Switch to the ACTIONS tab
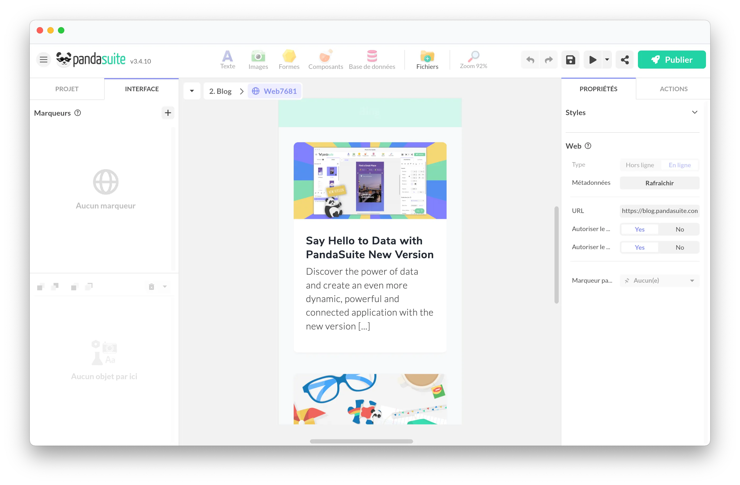 click(673, 89)
